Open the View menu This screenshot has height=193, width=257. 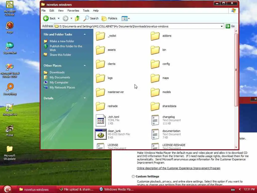[x=61, y=11]
